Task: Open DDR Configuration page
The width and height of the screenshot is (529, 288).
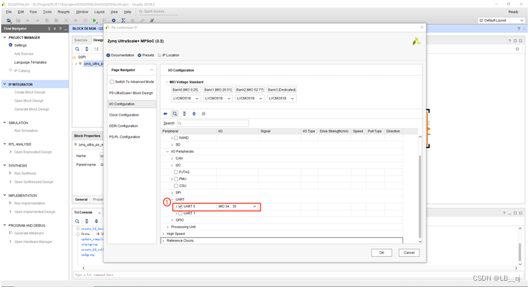Action: click(x=124, y=126)
